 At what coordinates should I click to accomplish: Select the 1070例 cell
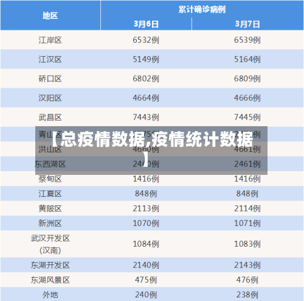[146, 224]
